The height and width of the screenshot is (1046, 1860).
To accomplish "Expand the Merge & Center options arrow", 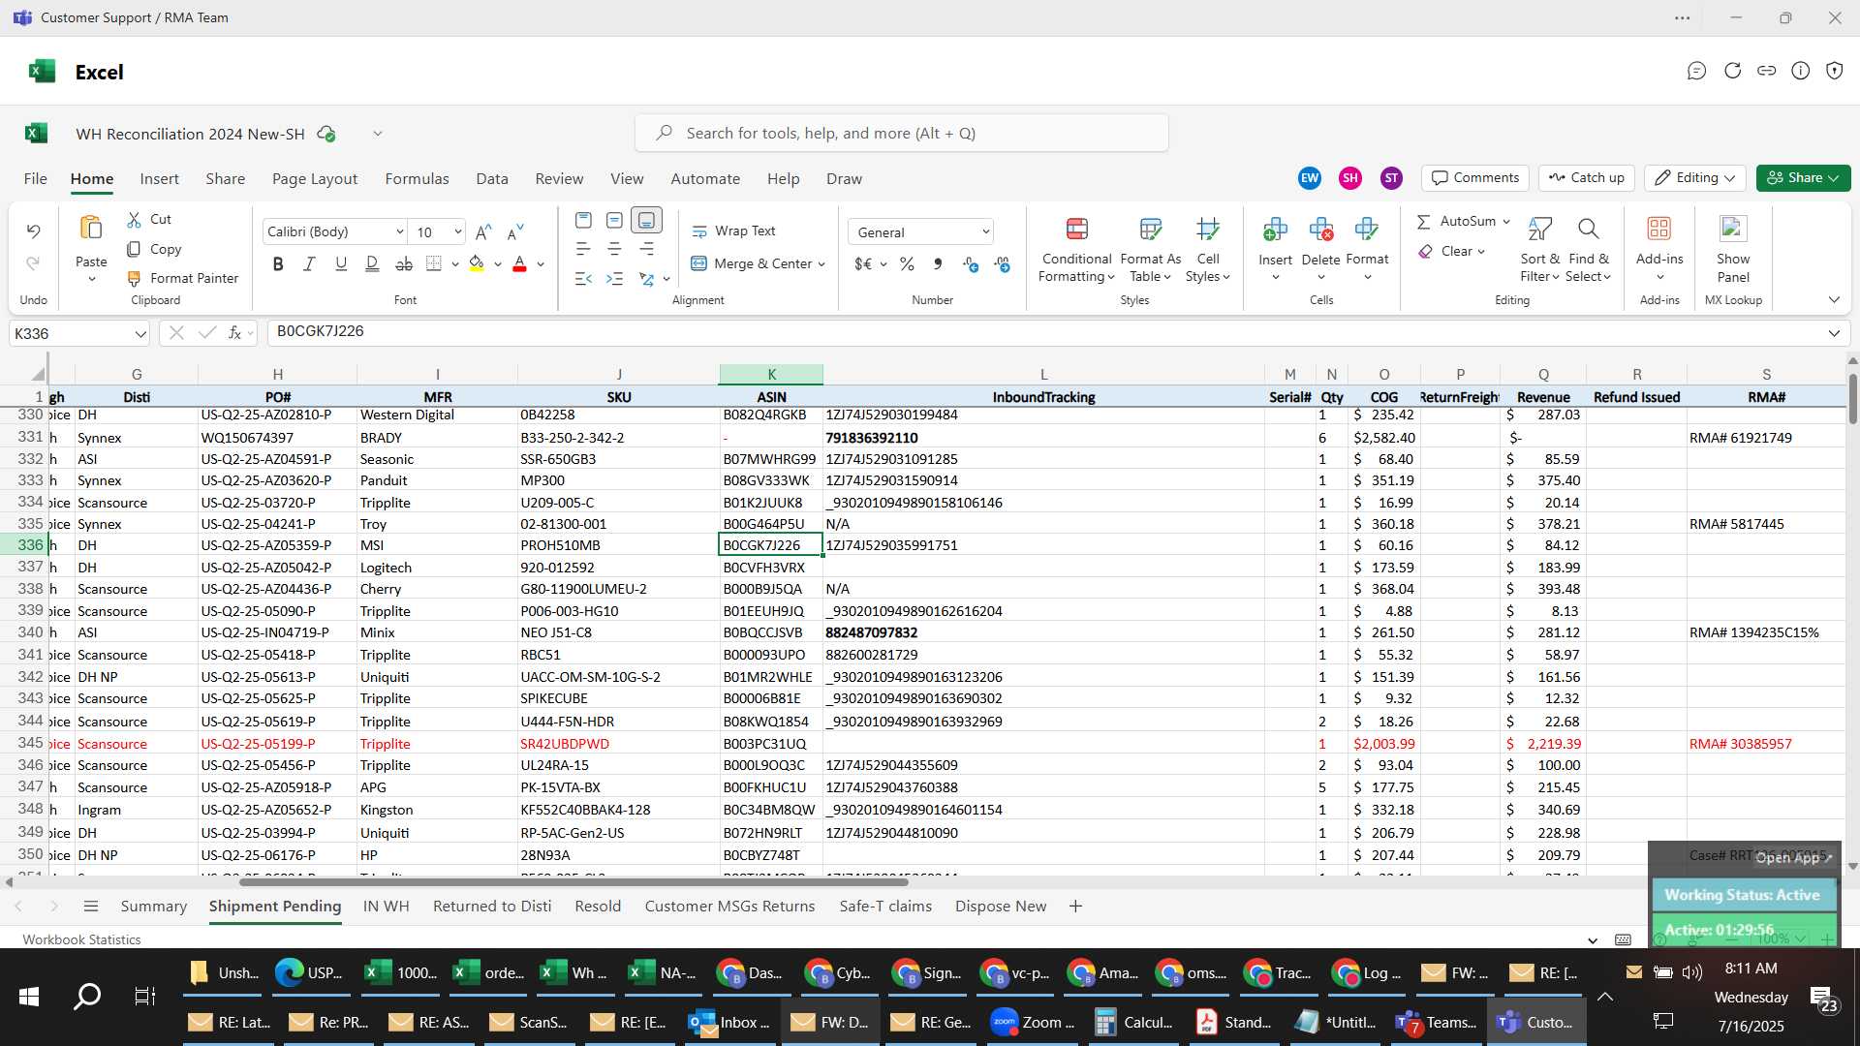I will (821, 264).
